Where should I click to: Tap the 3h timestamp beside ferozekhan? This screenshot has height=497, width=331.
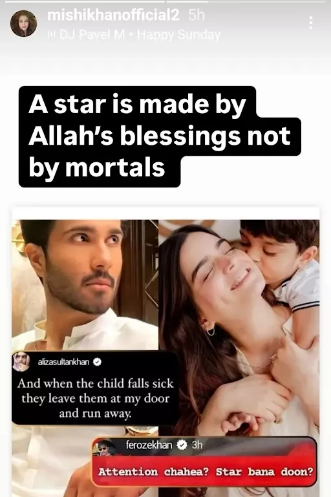[197, 445]
